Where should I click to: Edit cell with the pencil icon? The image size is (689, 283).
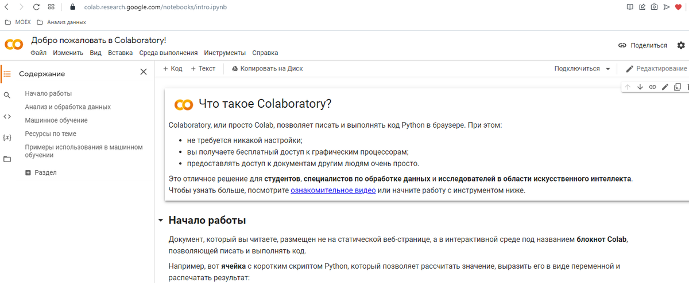coord(665,87)
